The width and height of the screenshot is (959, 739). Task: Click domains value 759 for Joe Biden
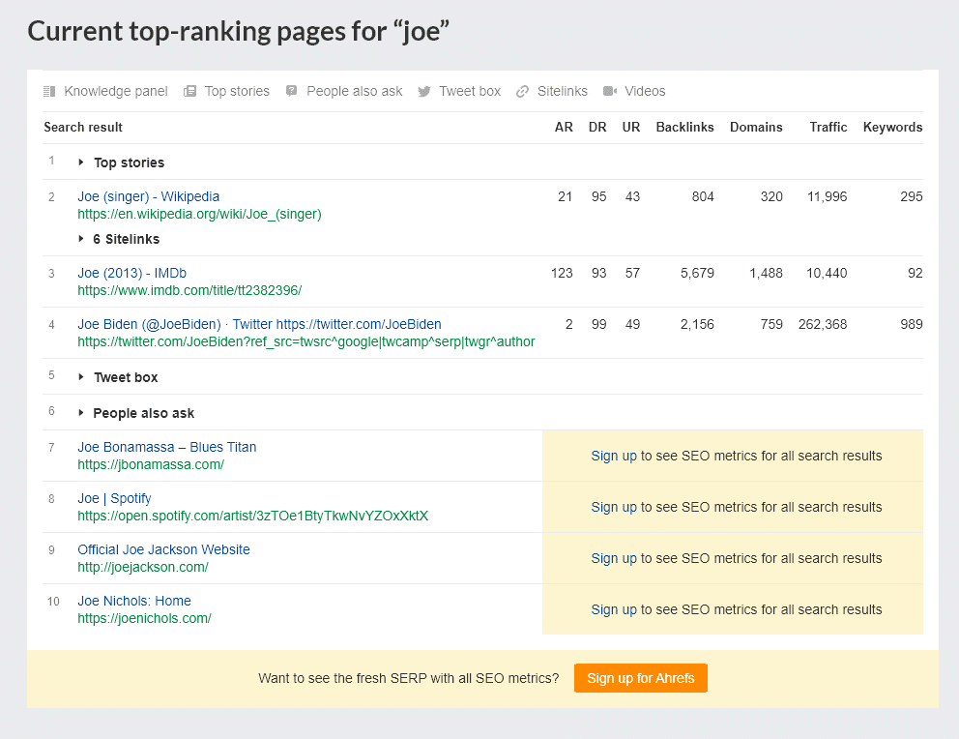pos(771,324)
